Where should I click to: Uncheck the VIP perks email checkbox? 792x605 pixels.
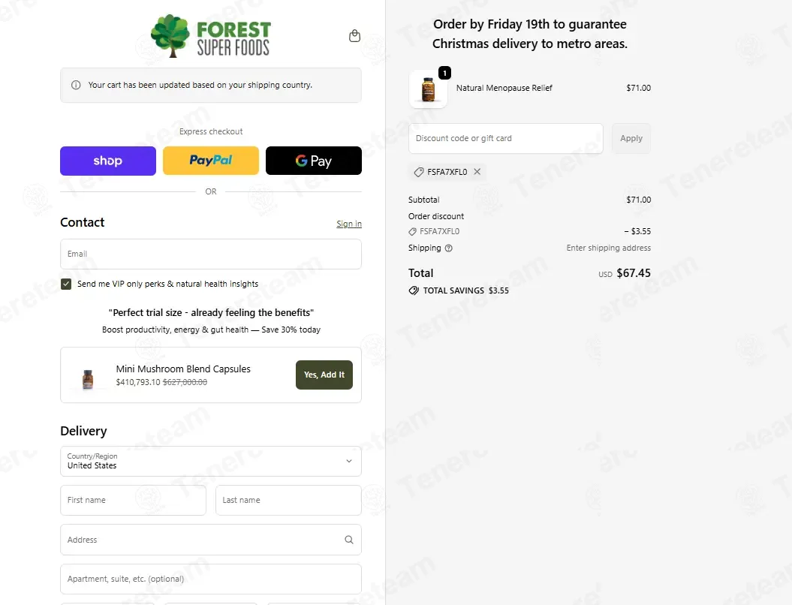66,284
